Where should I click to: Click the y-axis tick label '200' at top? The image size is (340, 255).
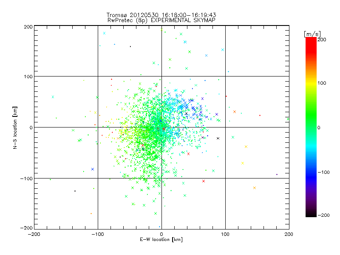[28, 27]
